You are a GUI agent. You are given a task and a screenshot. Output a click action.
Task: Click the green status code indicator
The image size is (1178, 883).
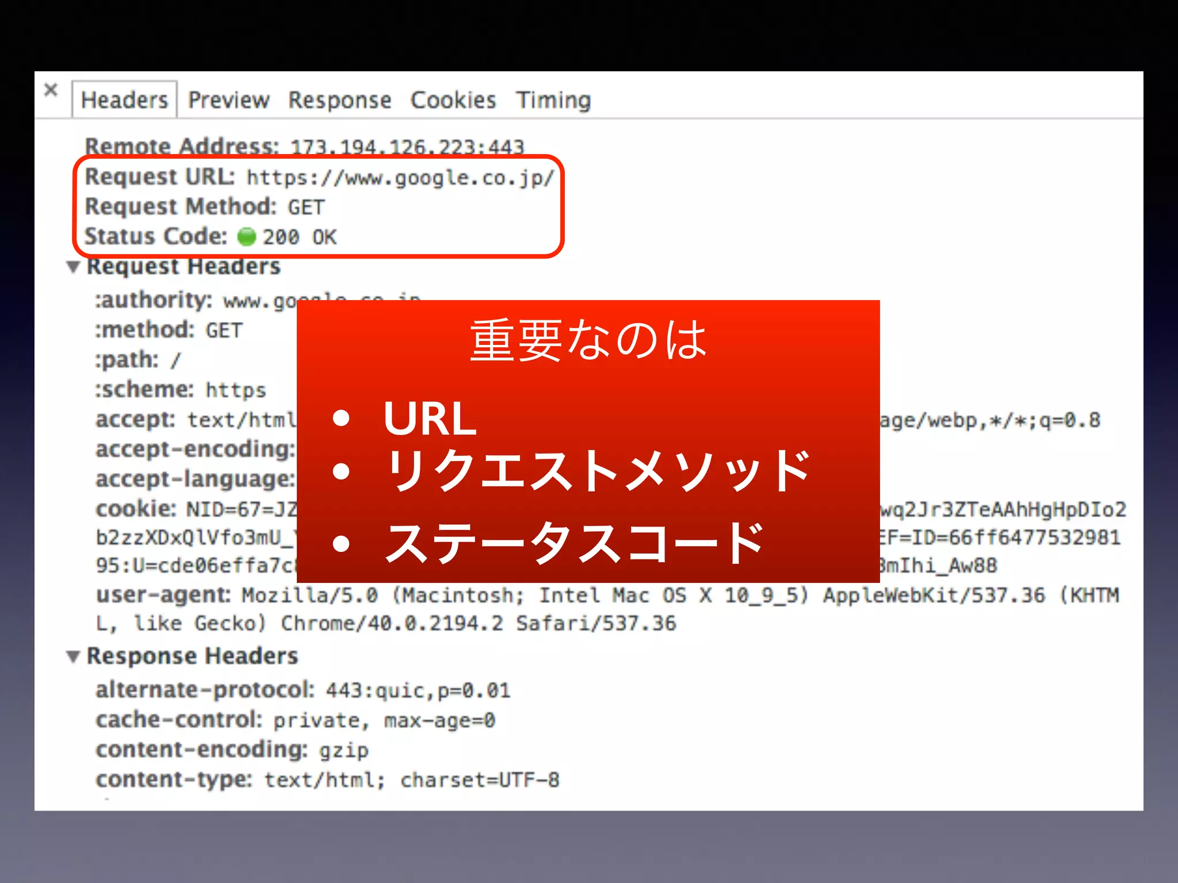(246, 236)
